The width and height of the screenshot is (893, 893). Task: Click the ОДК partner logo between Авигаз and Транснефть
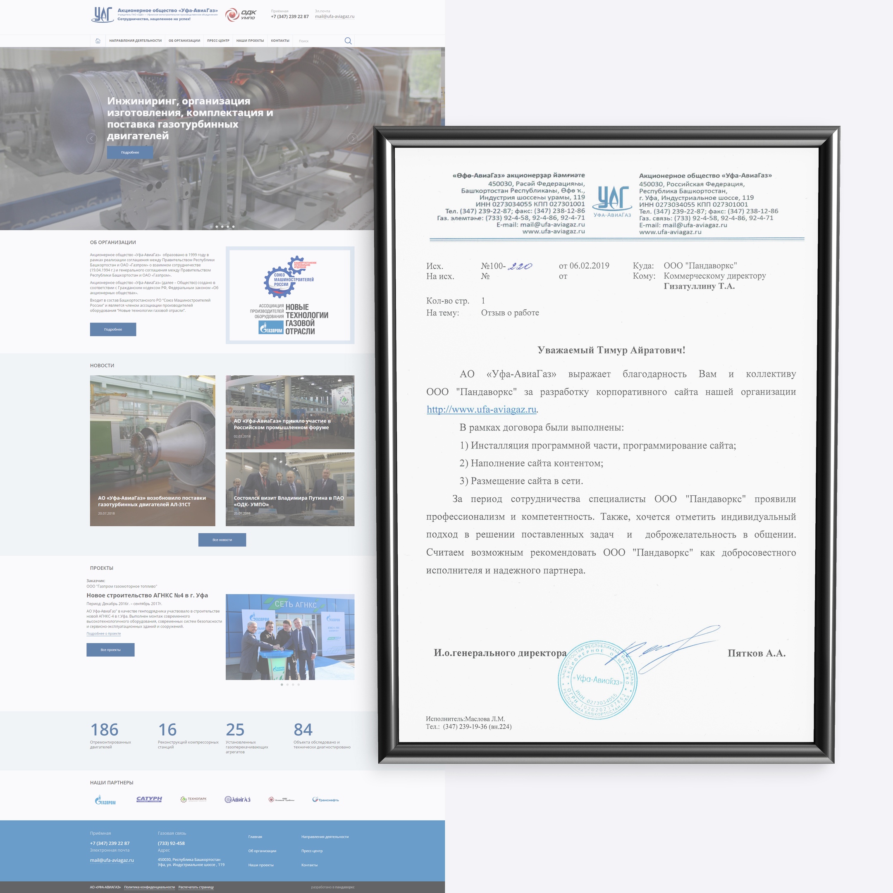point(281,800)
